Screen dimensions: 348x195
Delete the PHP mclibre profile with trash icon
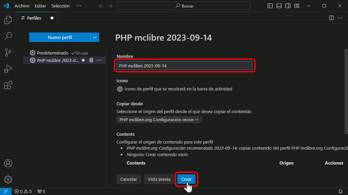tap(91, 60)
